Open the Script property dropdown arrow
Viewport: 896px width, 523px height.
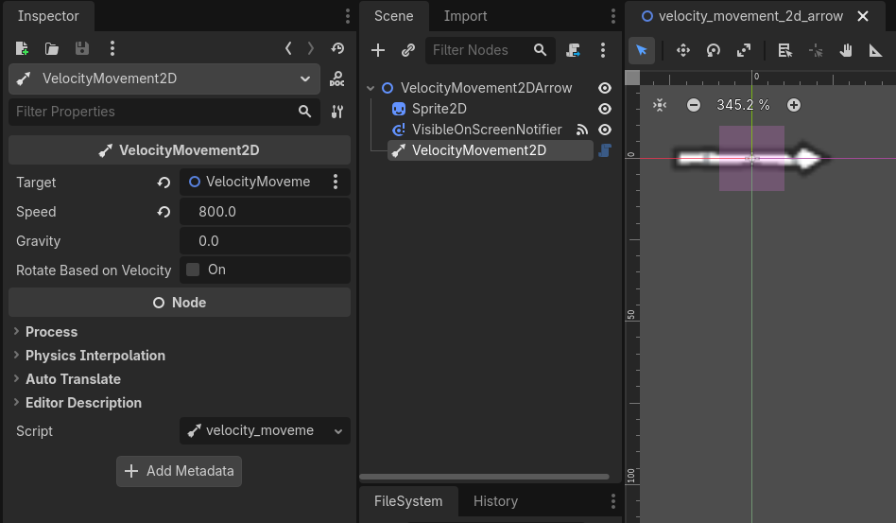click(x=338, y=431)
